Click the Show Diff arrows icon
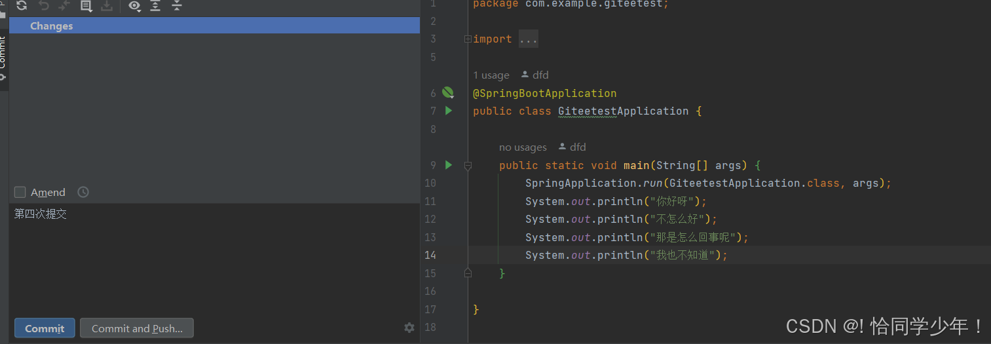This screenshot has width=991, height=344. click(x=64, y=6)
